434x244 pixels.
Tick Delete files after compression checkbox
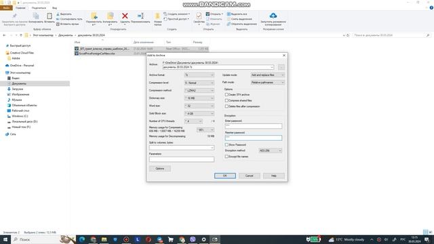coord(226,106)
